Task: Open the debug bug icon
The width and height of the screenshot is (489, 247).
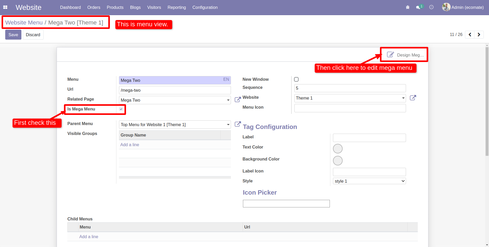Action: click(x=408, y=7)
